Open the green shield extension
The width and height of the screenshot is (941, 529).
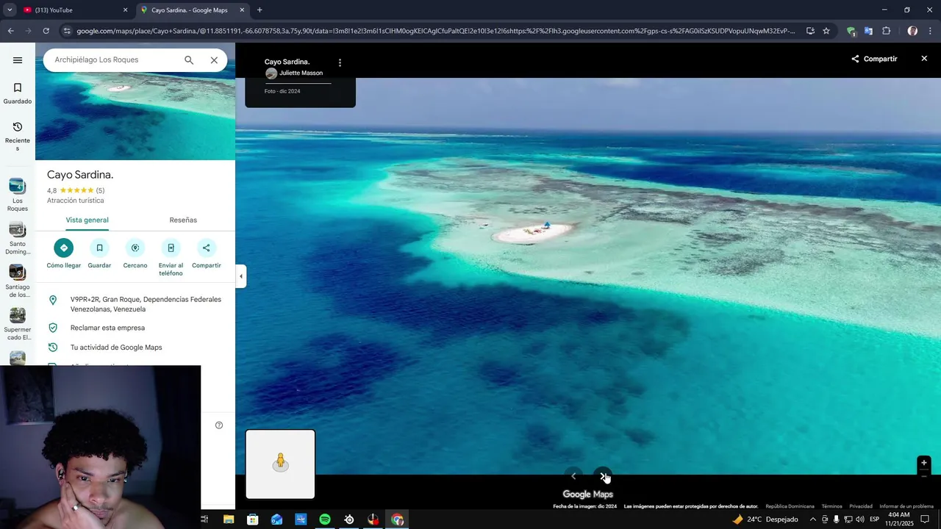[x=851, y=31]
